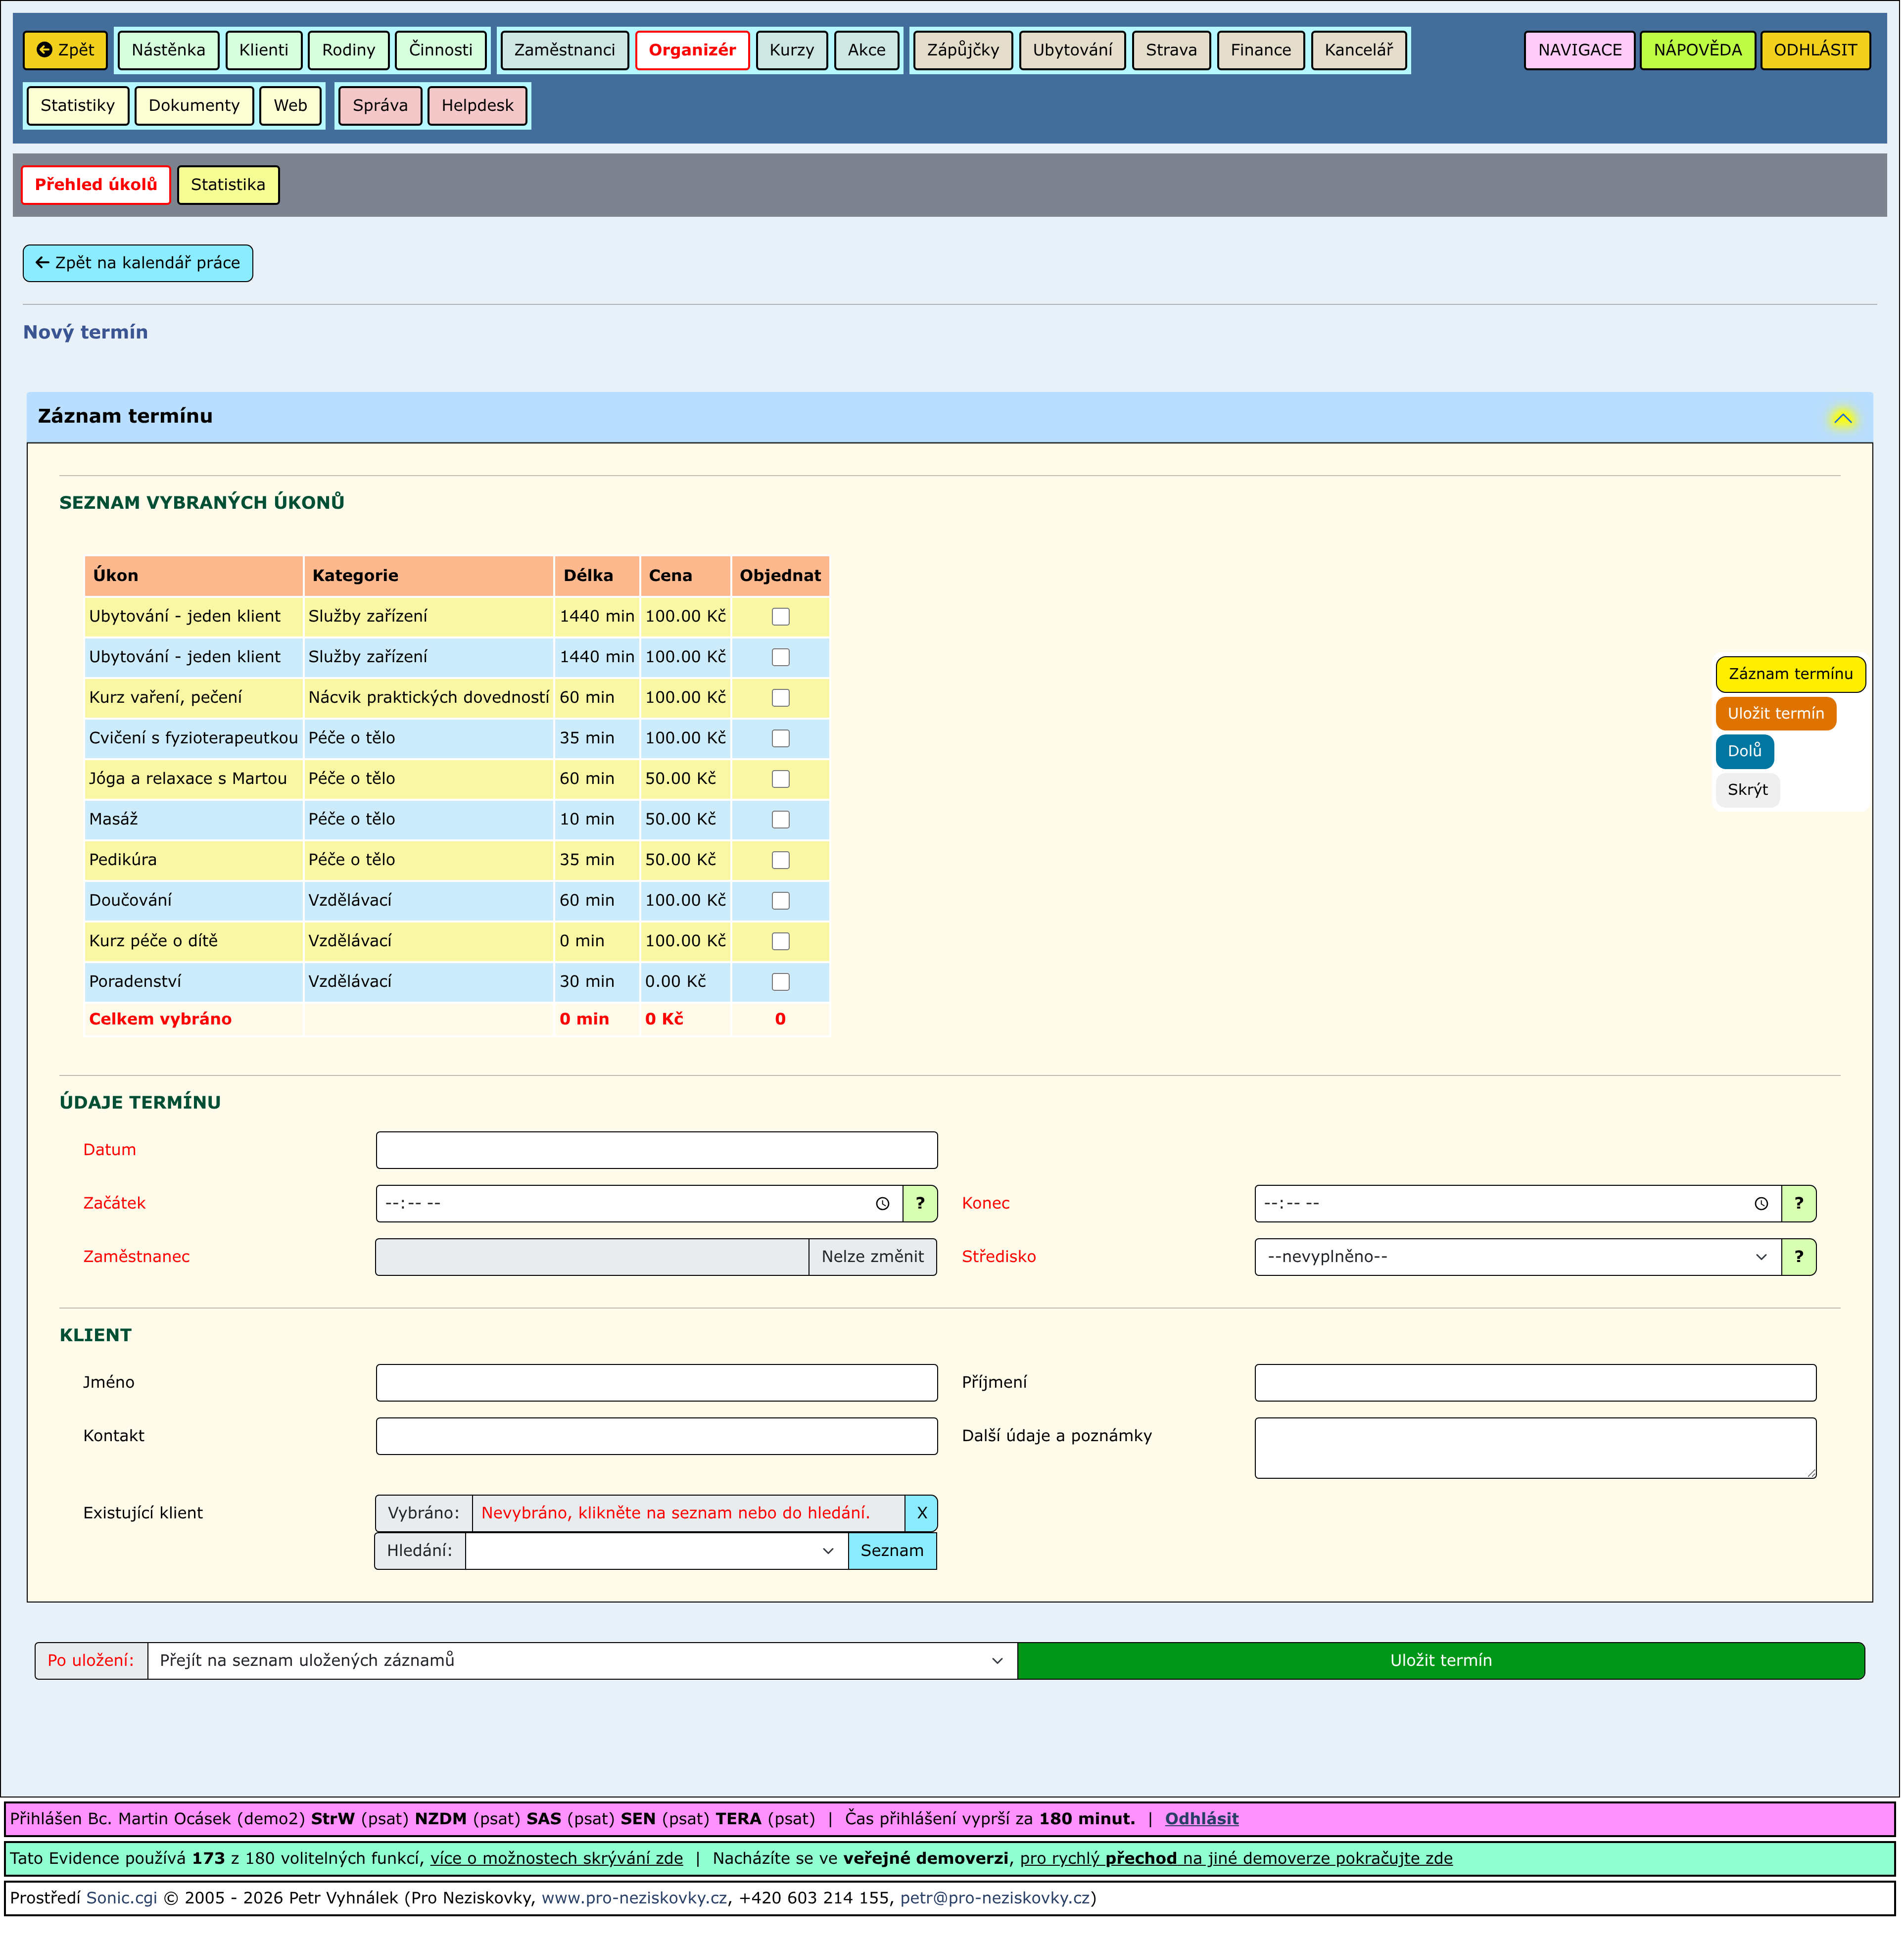Check the Objednat box for Masáž
Viewport: 1904px width, 1944px height.
pos(781,820)
